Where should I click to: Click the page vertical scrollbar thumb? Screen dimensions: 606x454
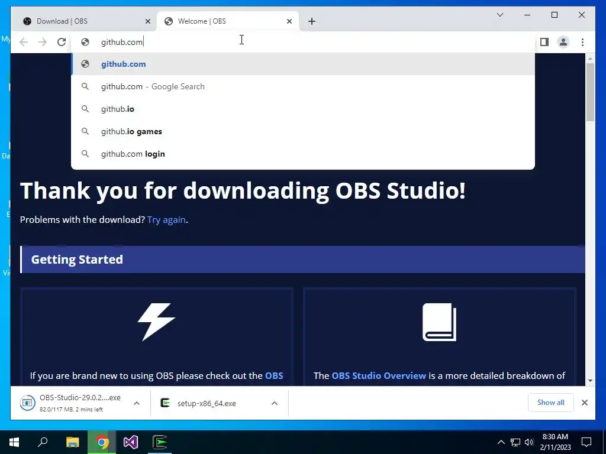point(590,92)
